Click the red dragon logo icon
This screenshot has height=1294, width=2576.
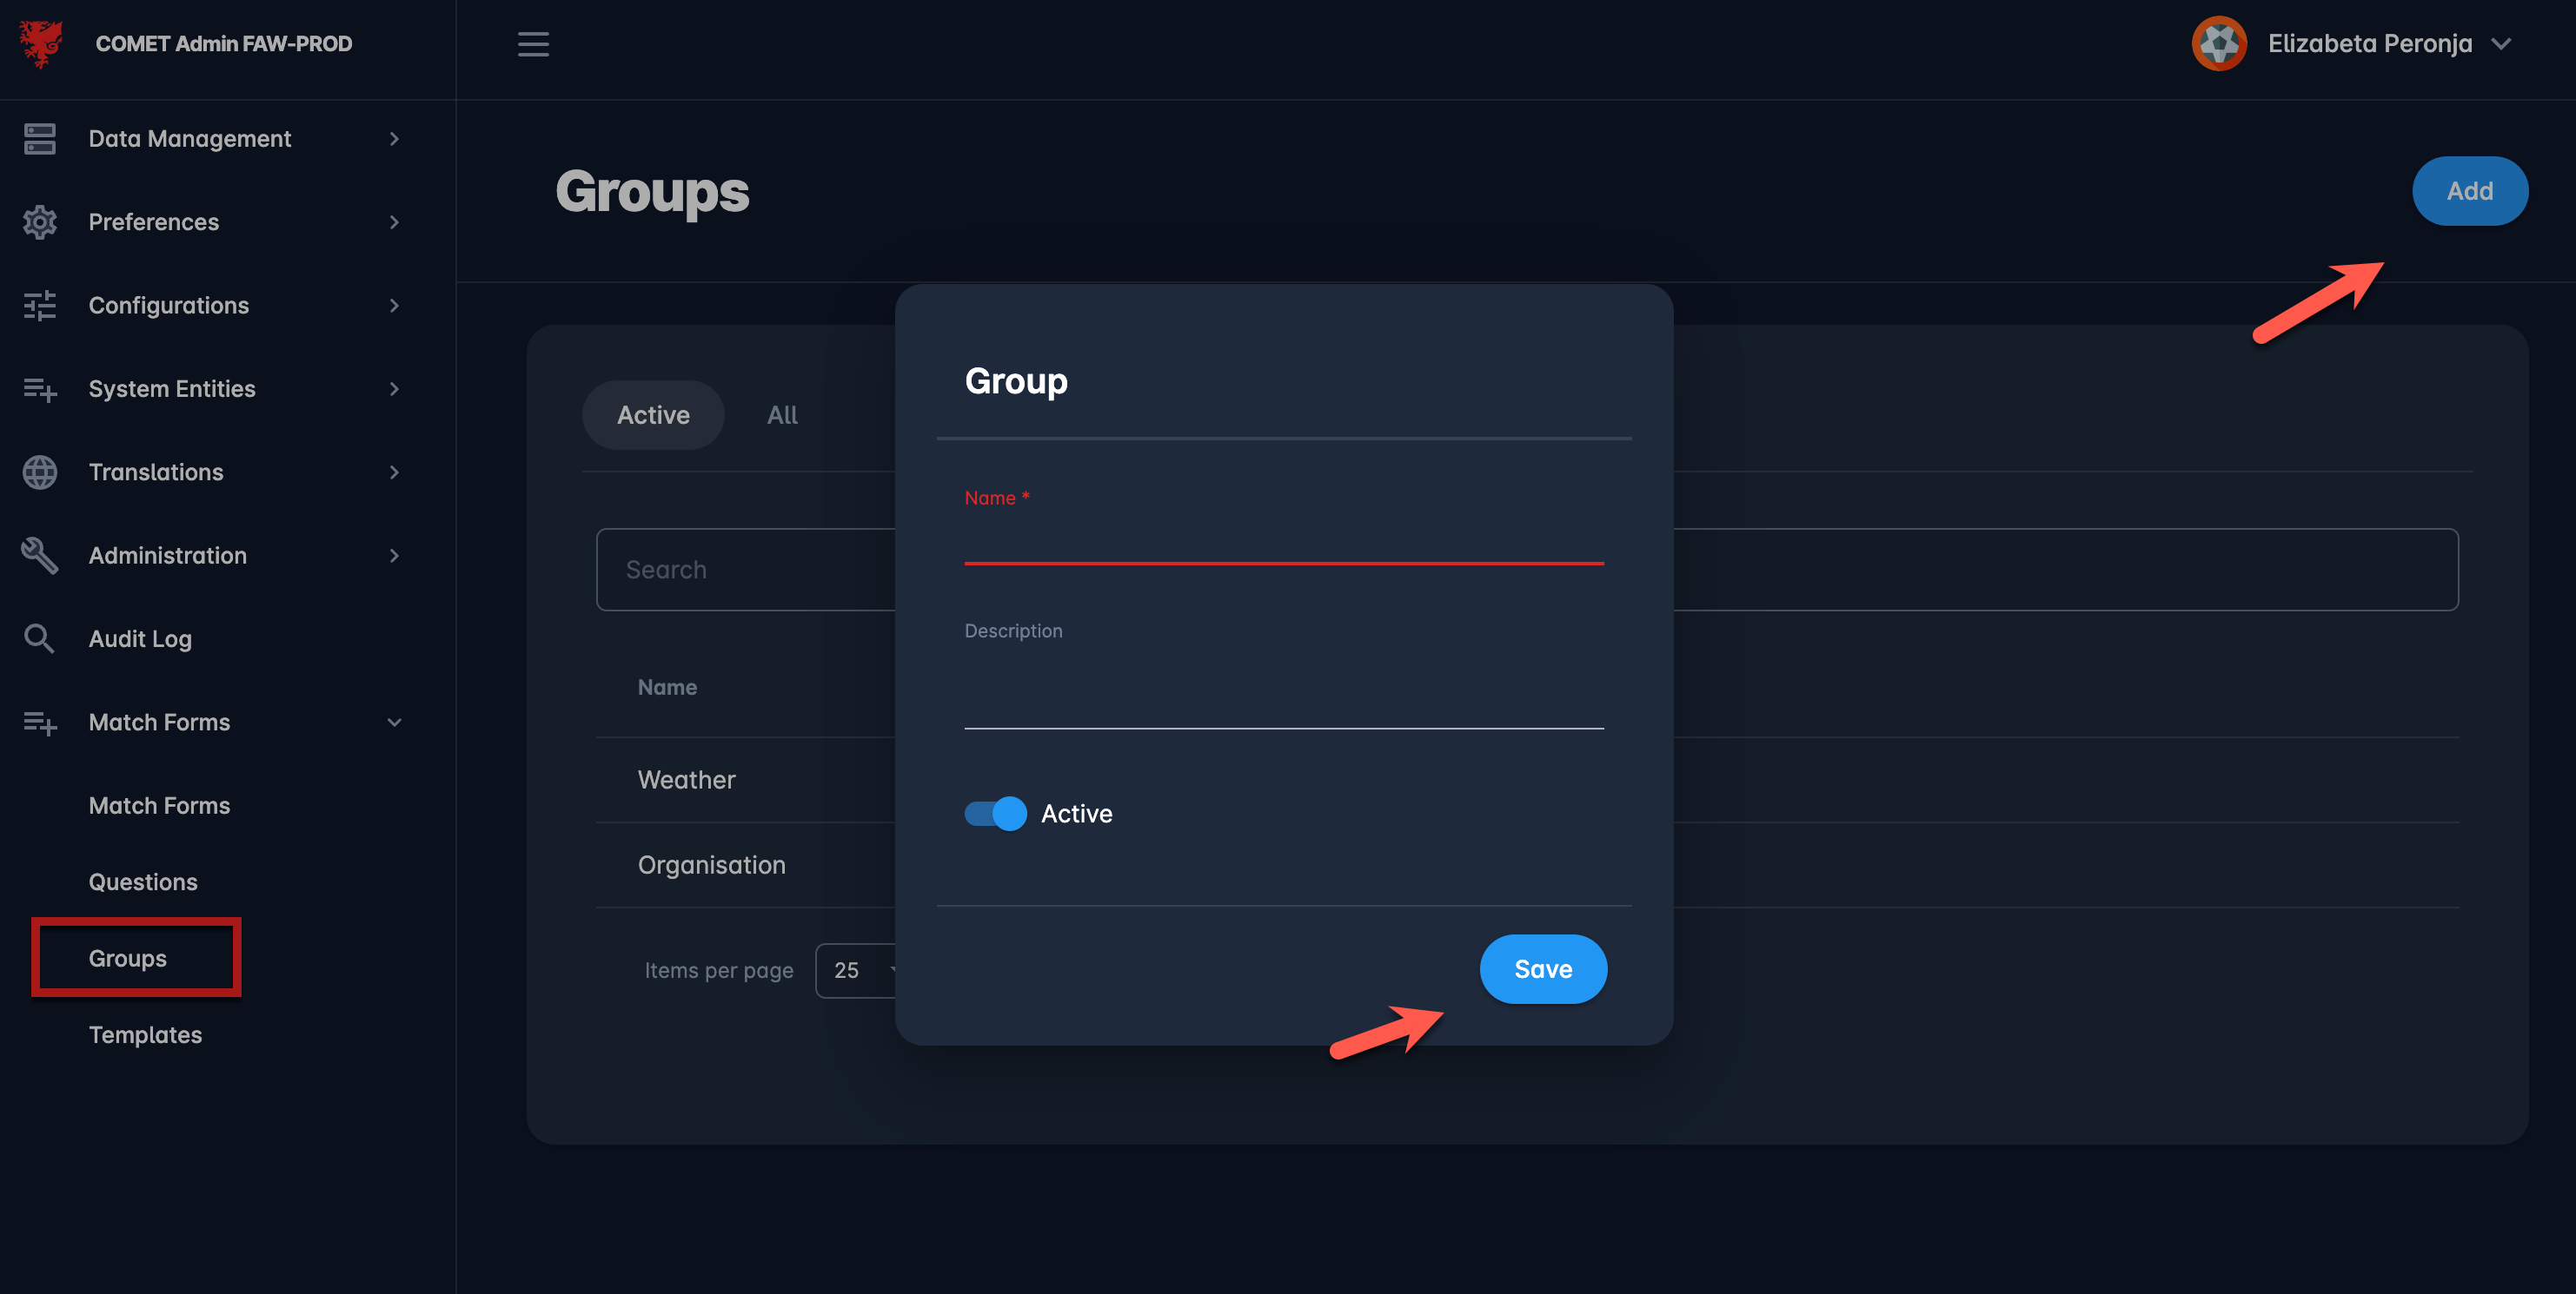click(40, 44)
